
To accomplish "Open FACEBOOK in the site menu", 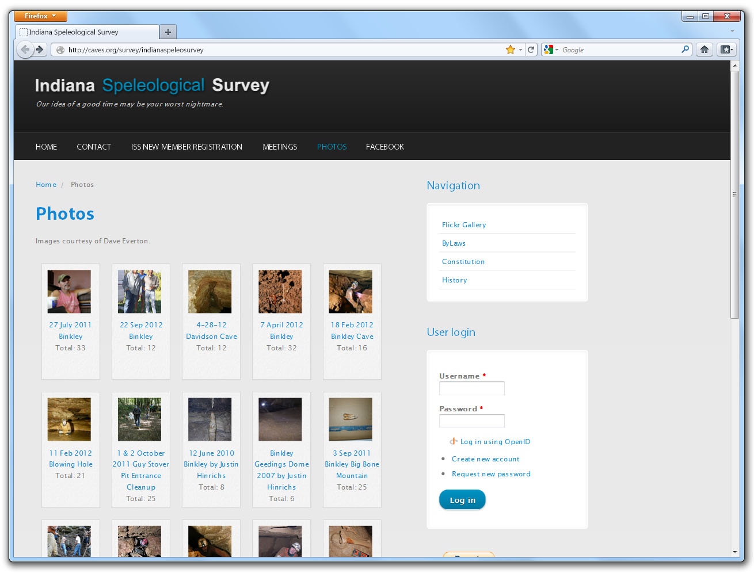I will click(x=385, y=147).
